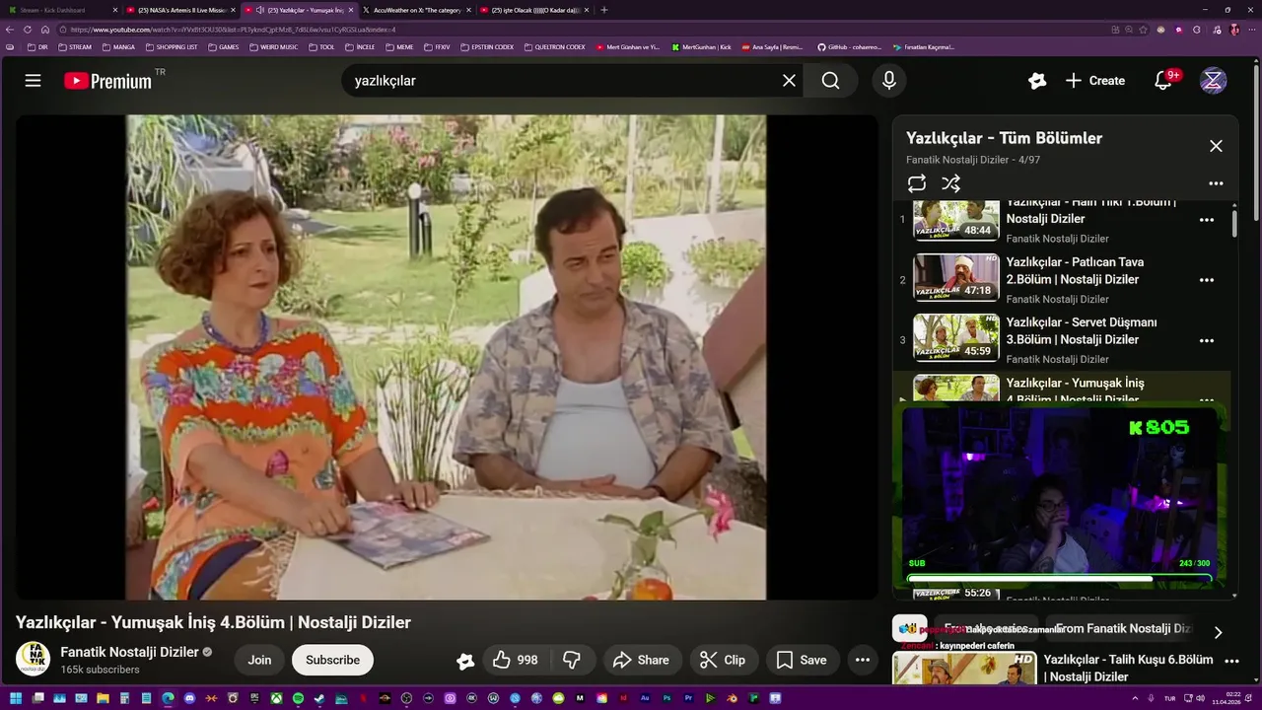
Task: Switch to AccuWeather on X tab
Action: coord(416,10)
